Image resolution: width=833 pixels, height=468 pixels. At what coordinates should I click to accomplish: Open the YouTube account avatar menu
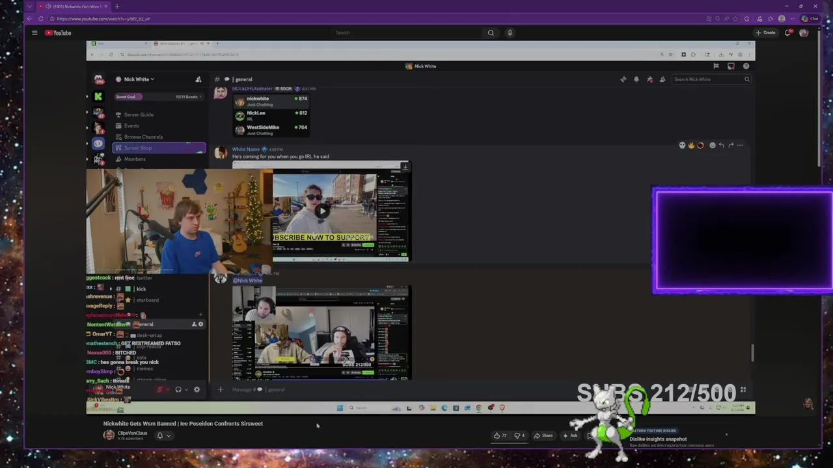coord(804,32)
